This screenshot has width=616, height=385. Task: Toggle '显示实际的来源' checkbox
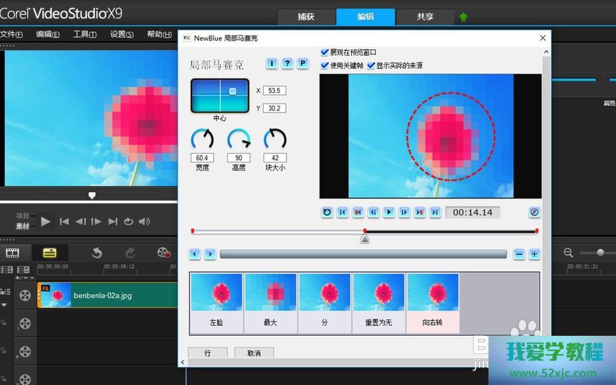click(371, 65)
